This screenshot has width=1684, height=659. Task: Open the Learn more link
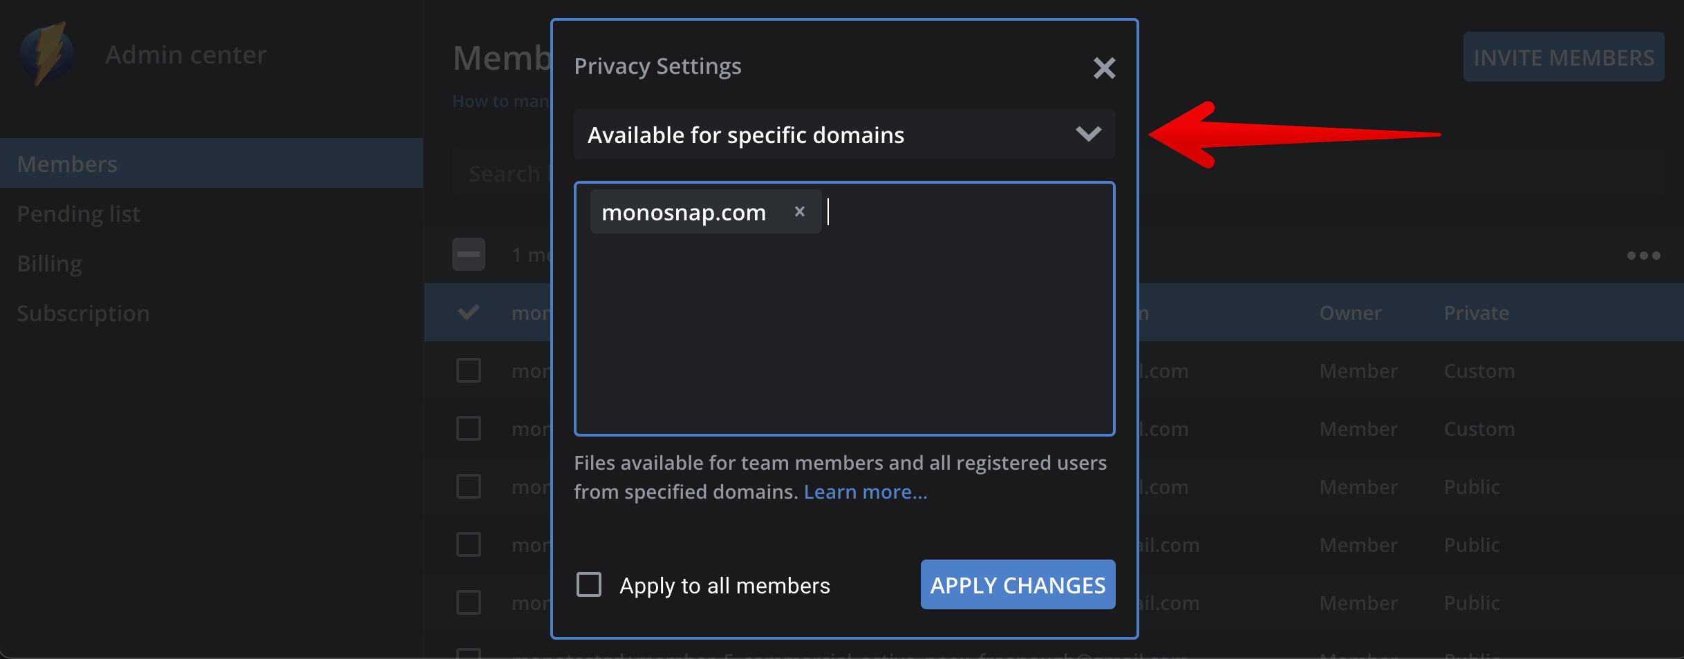(866, 492)
